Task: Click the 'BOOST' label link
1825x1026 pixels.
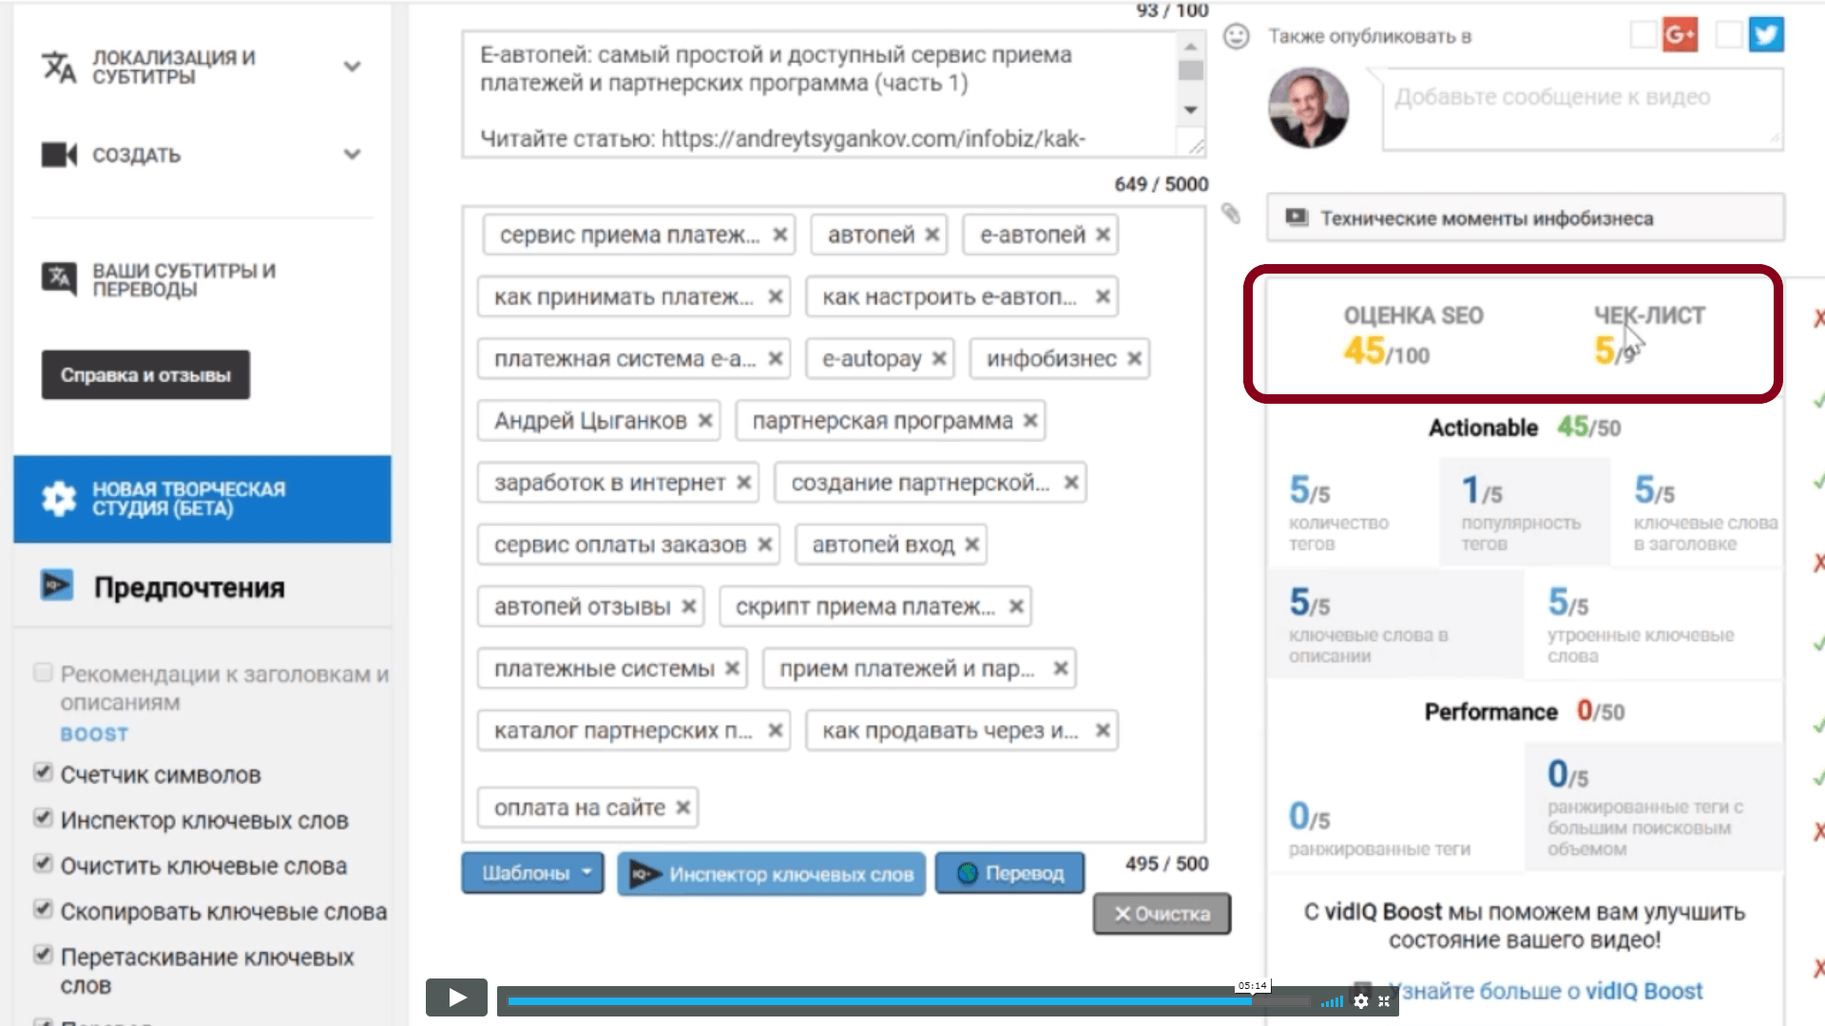Action: coord(94,734)
